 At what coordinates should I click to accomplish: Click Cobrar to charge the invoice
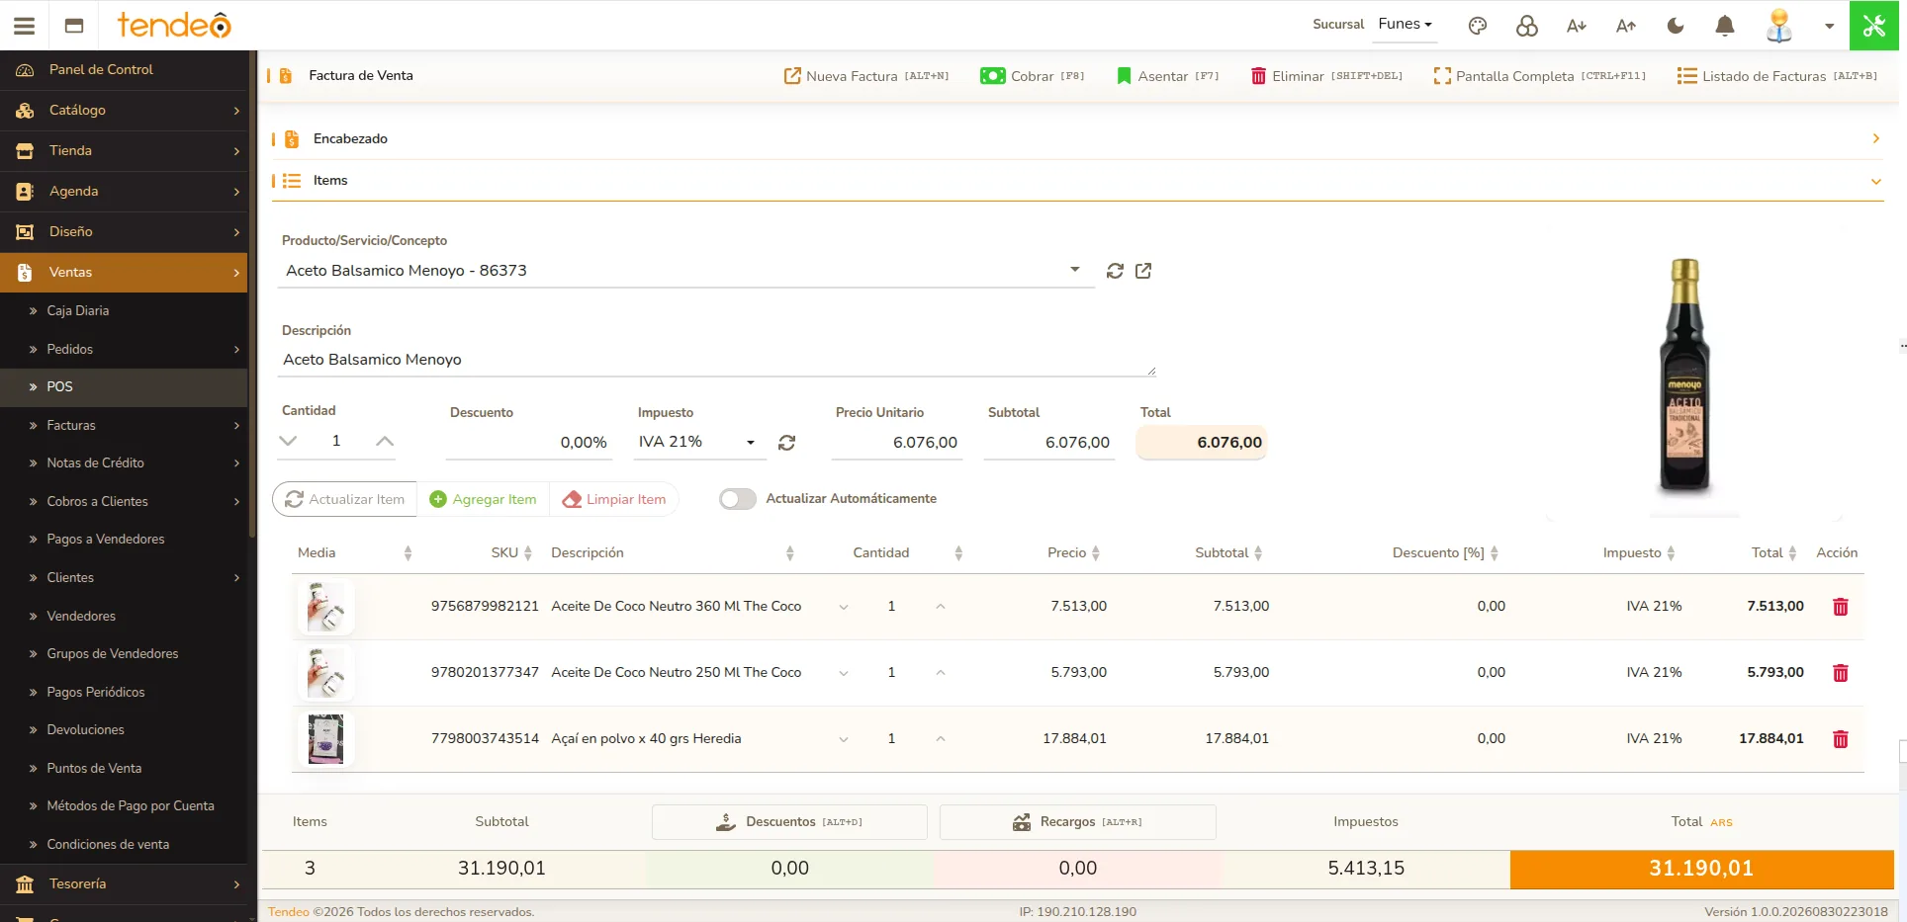pyautogui.click(x=1033, y=76)
